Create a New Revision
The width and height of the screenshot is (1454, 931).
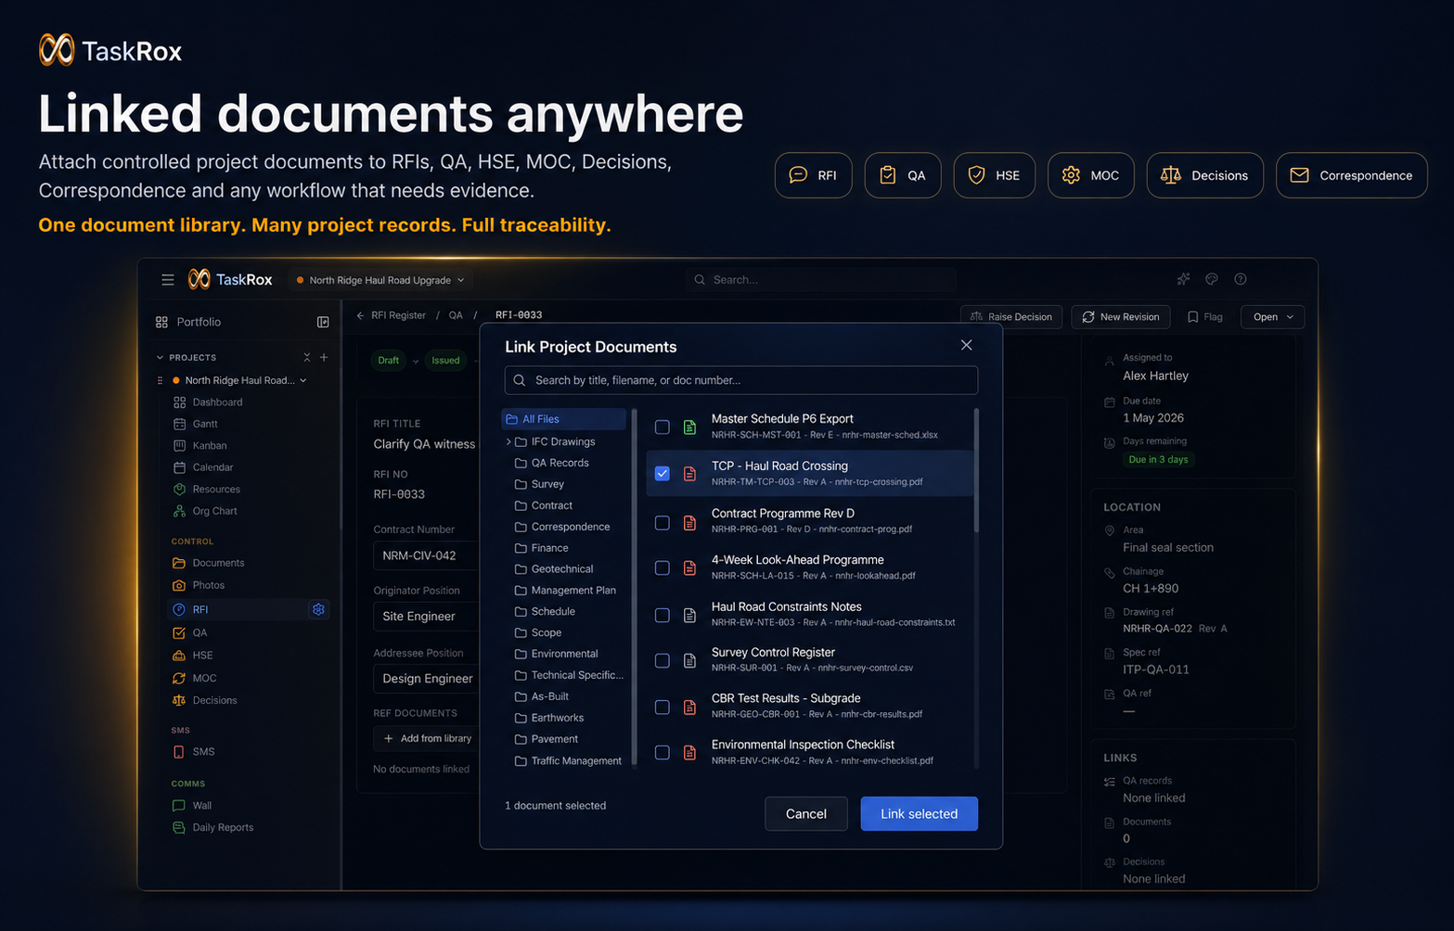[x=1121, y=317]
